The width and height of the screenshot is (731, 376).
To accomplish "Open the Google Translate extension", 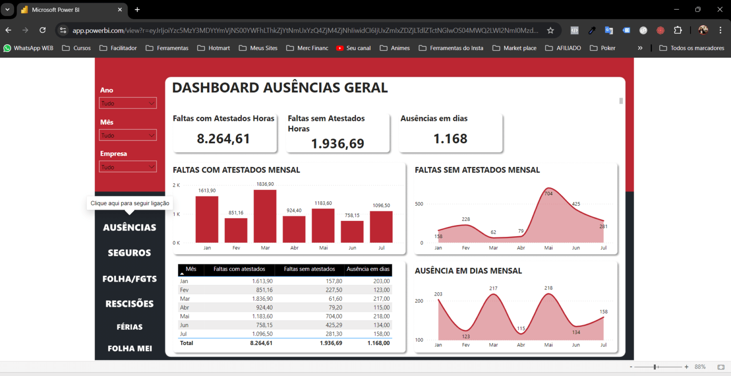I will tap(609, 30).
